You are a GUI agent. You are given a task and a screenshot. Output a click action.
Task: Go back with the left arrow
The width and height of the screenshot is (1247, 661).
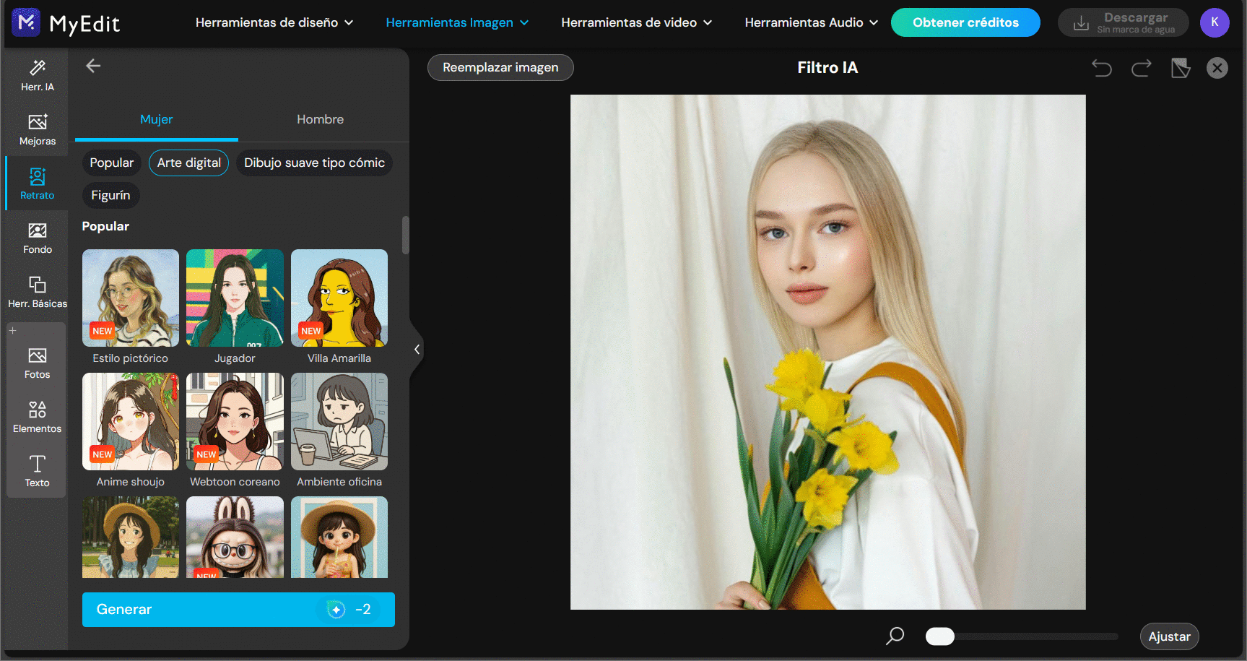click(93, 66)
